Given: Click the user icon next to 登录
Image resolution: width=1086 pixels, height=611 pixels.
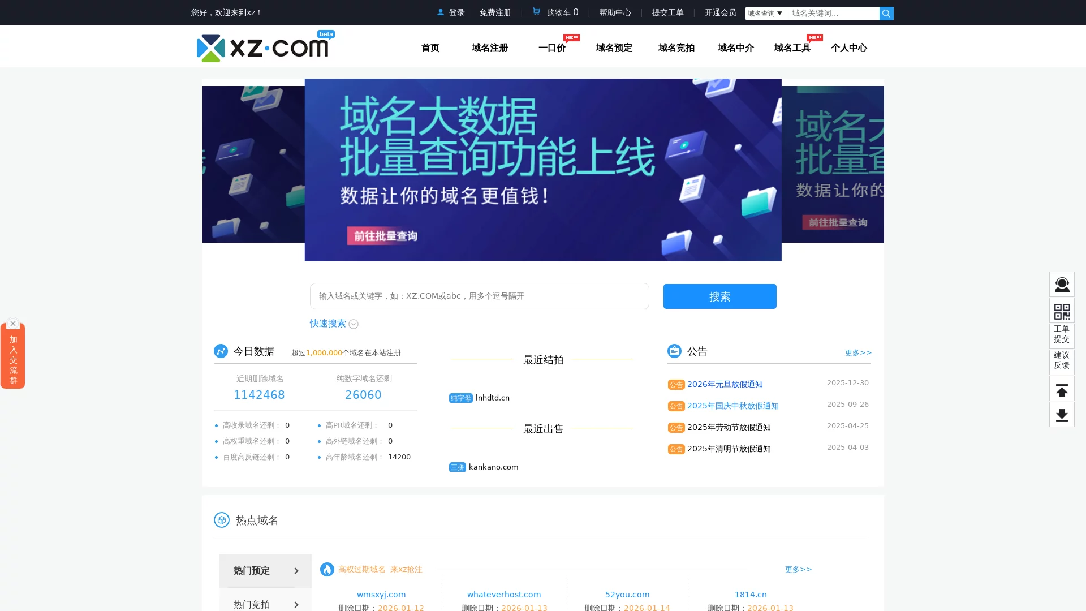Looking at the screenshot, I should [441, 12].
